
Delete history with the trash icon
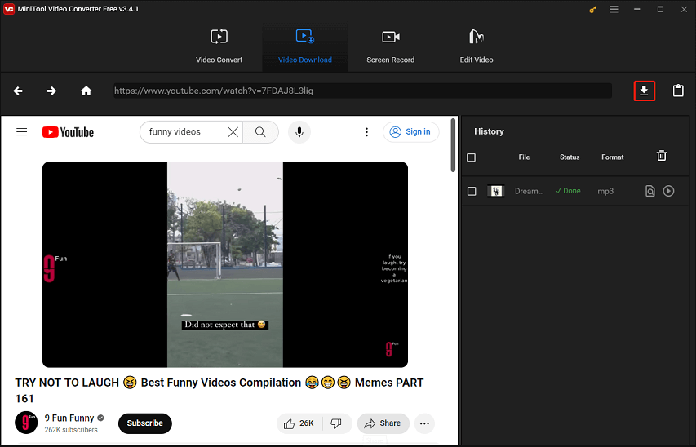point(662,156)
